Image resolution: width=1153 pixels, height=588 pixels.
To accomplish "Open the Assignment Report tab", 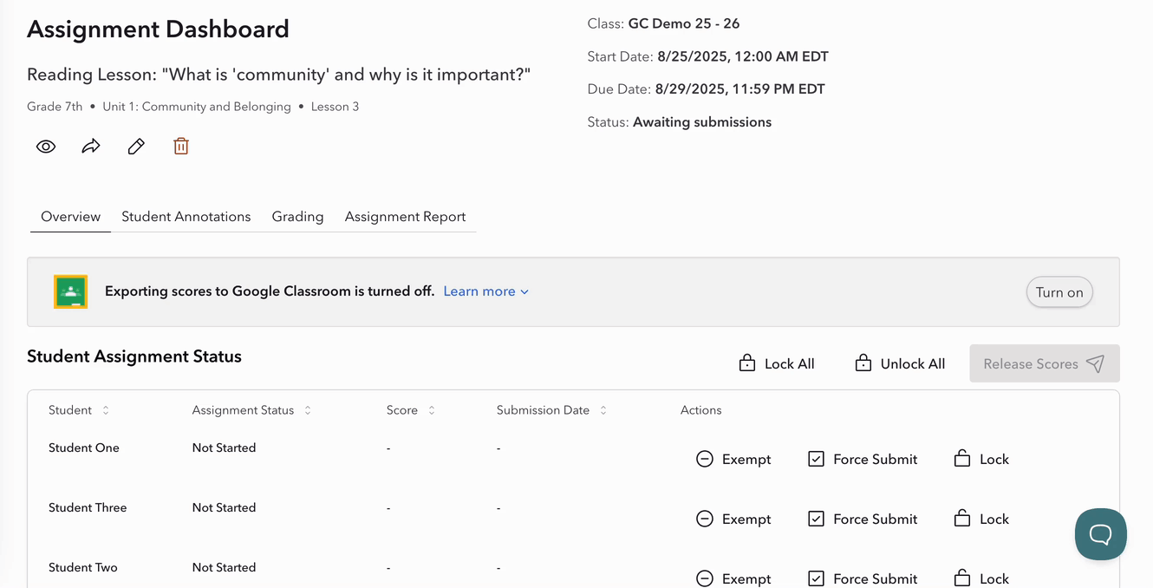I will (x=405, y=217).
